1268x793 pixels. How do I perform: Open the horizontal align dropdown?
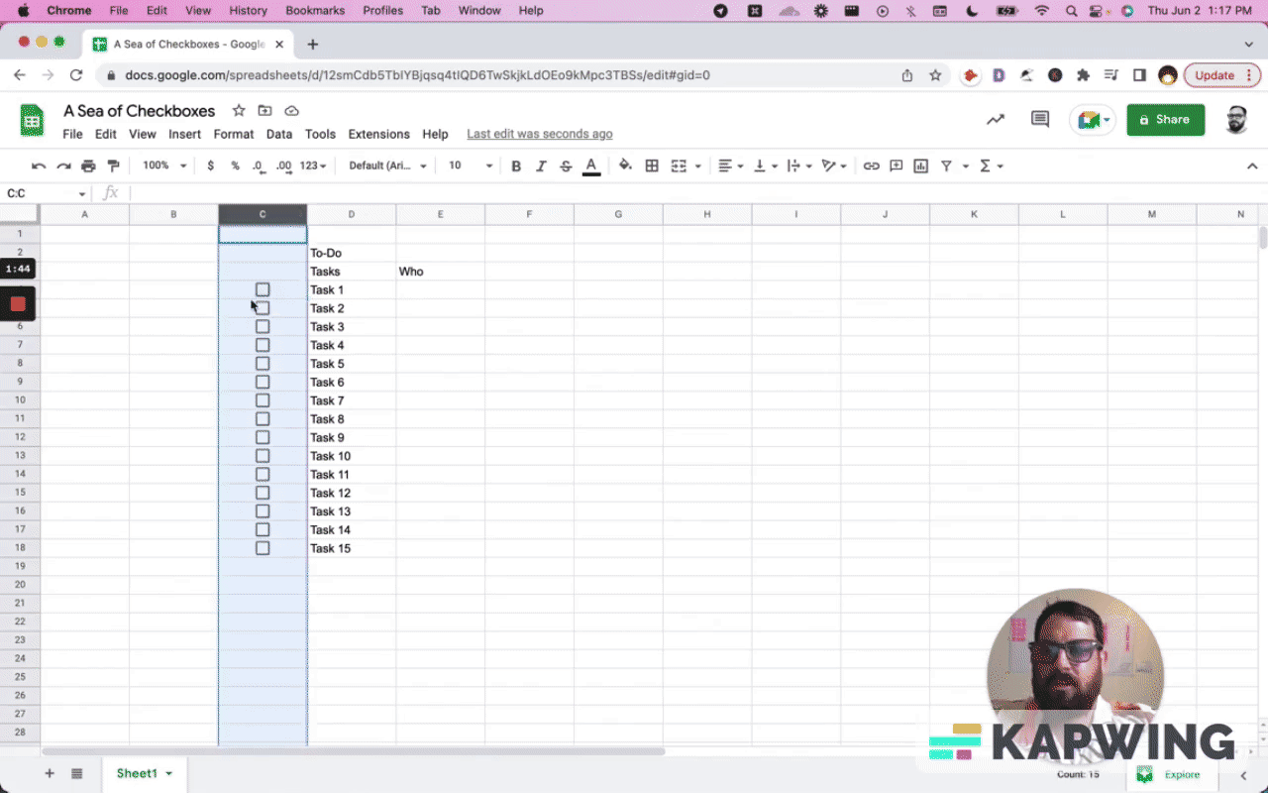(730, 167)
